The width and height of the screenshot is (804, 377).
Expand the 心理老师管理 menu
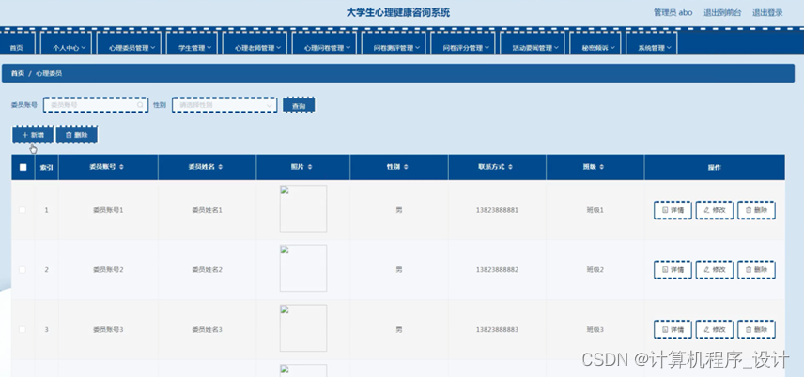click(255, 44)
